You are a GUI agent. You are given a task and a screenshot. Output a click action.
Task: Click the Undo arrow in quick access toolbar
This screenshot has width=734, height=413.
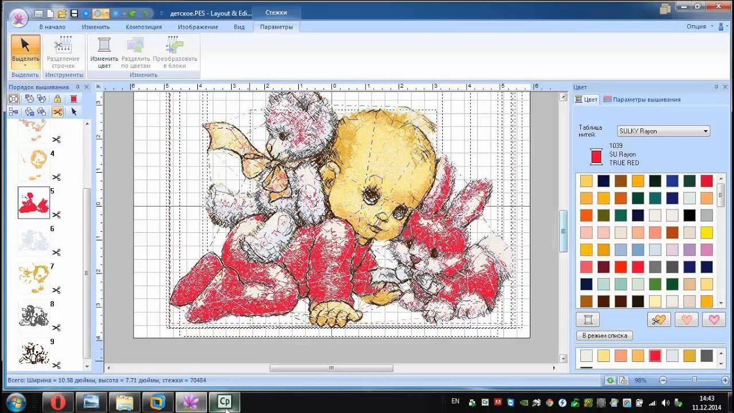(x=132, y=13)
